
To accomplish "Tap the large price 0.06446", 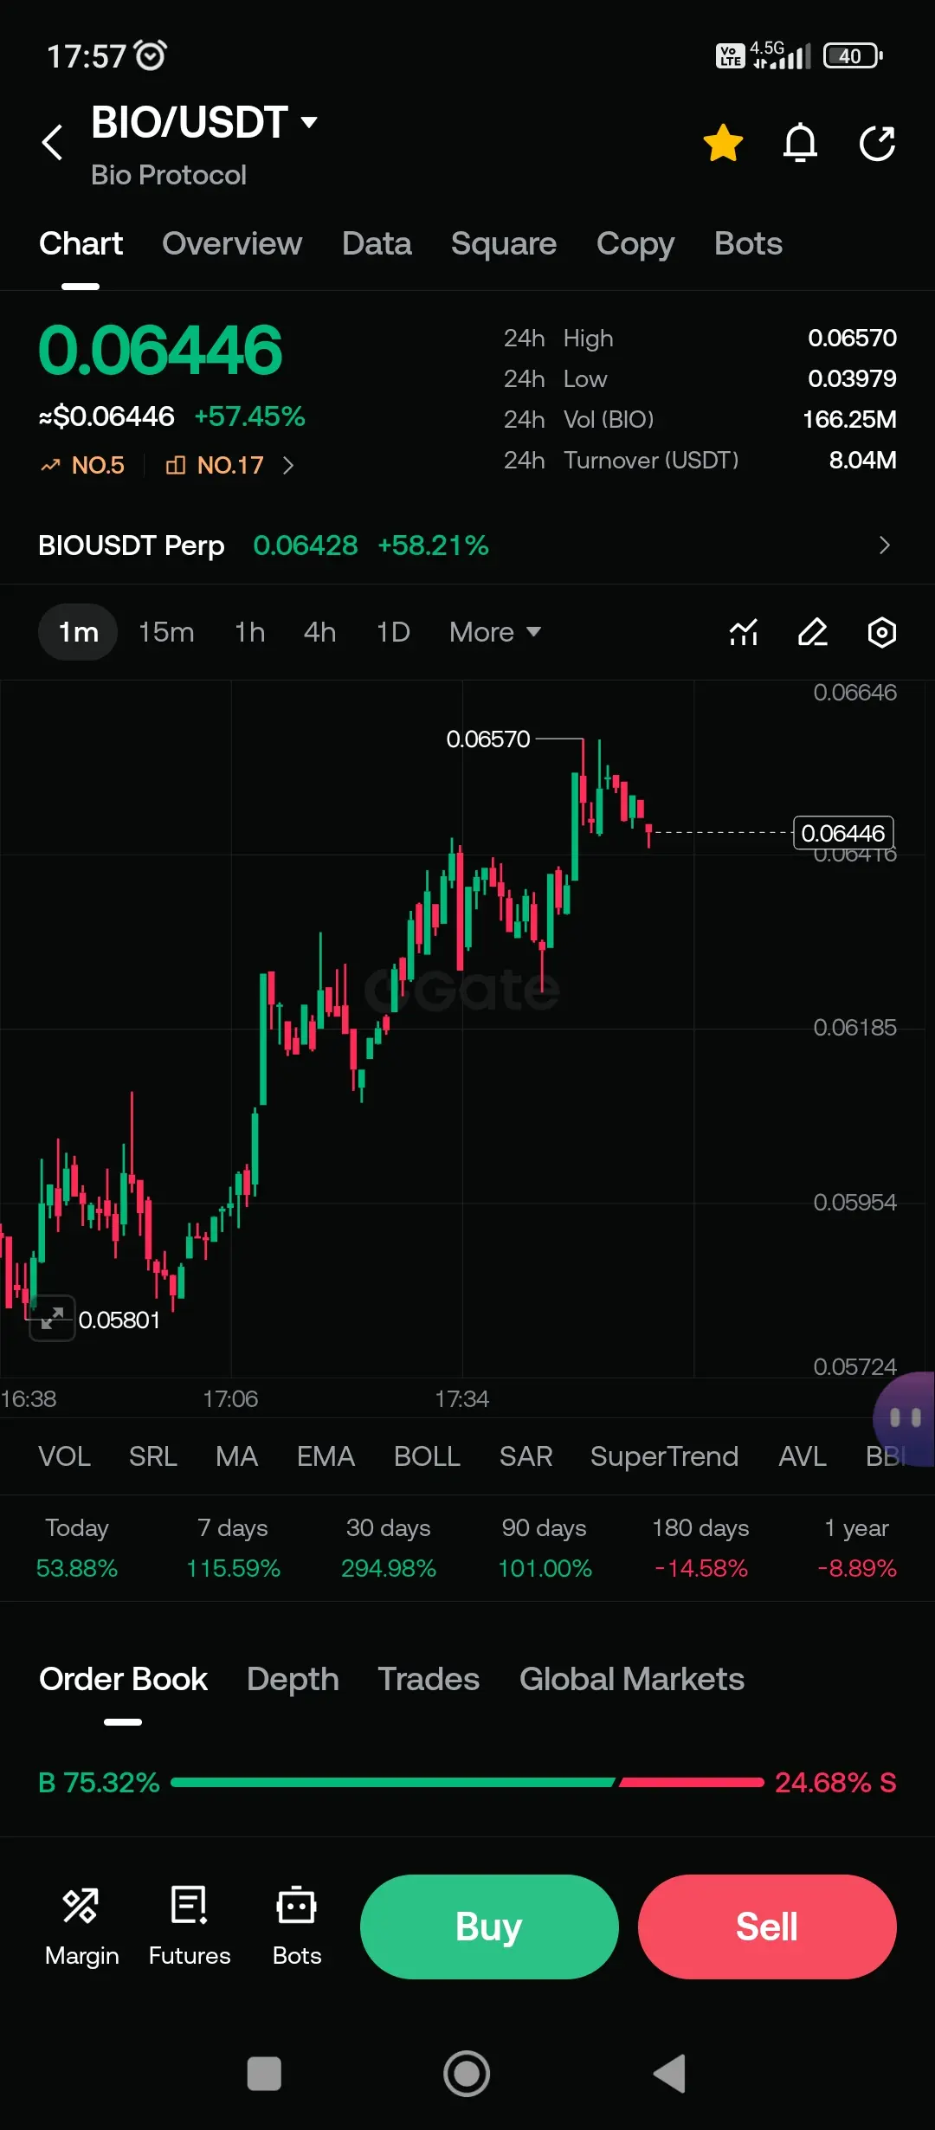I will point(160,351).
